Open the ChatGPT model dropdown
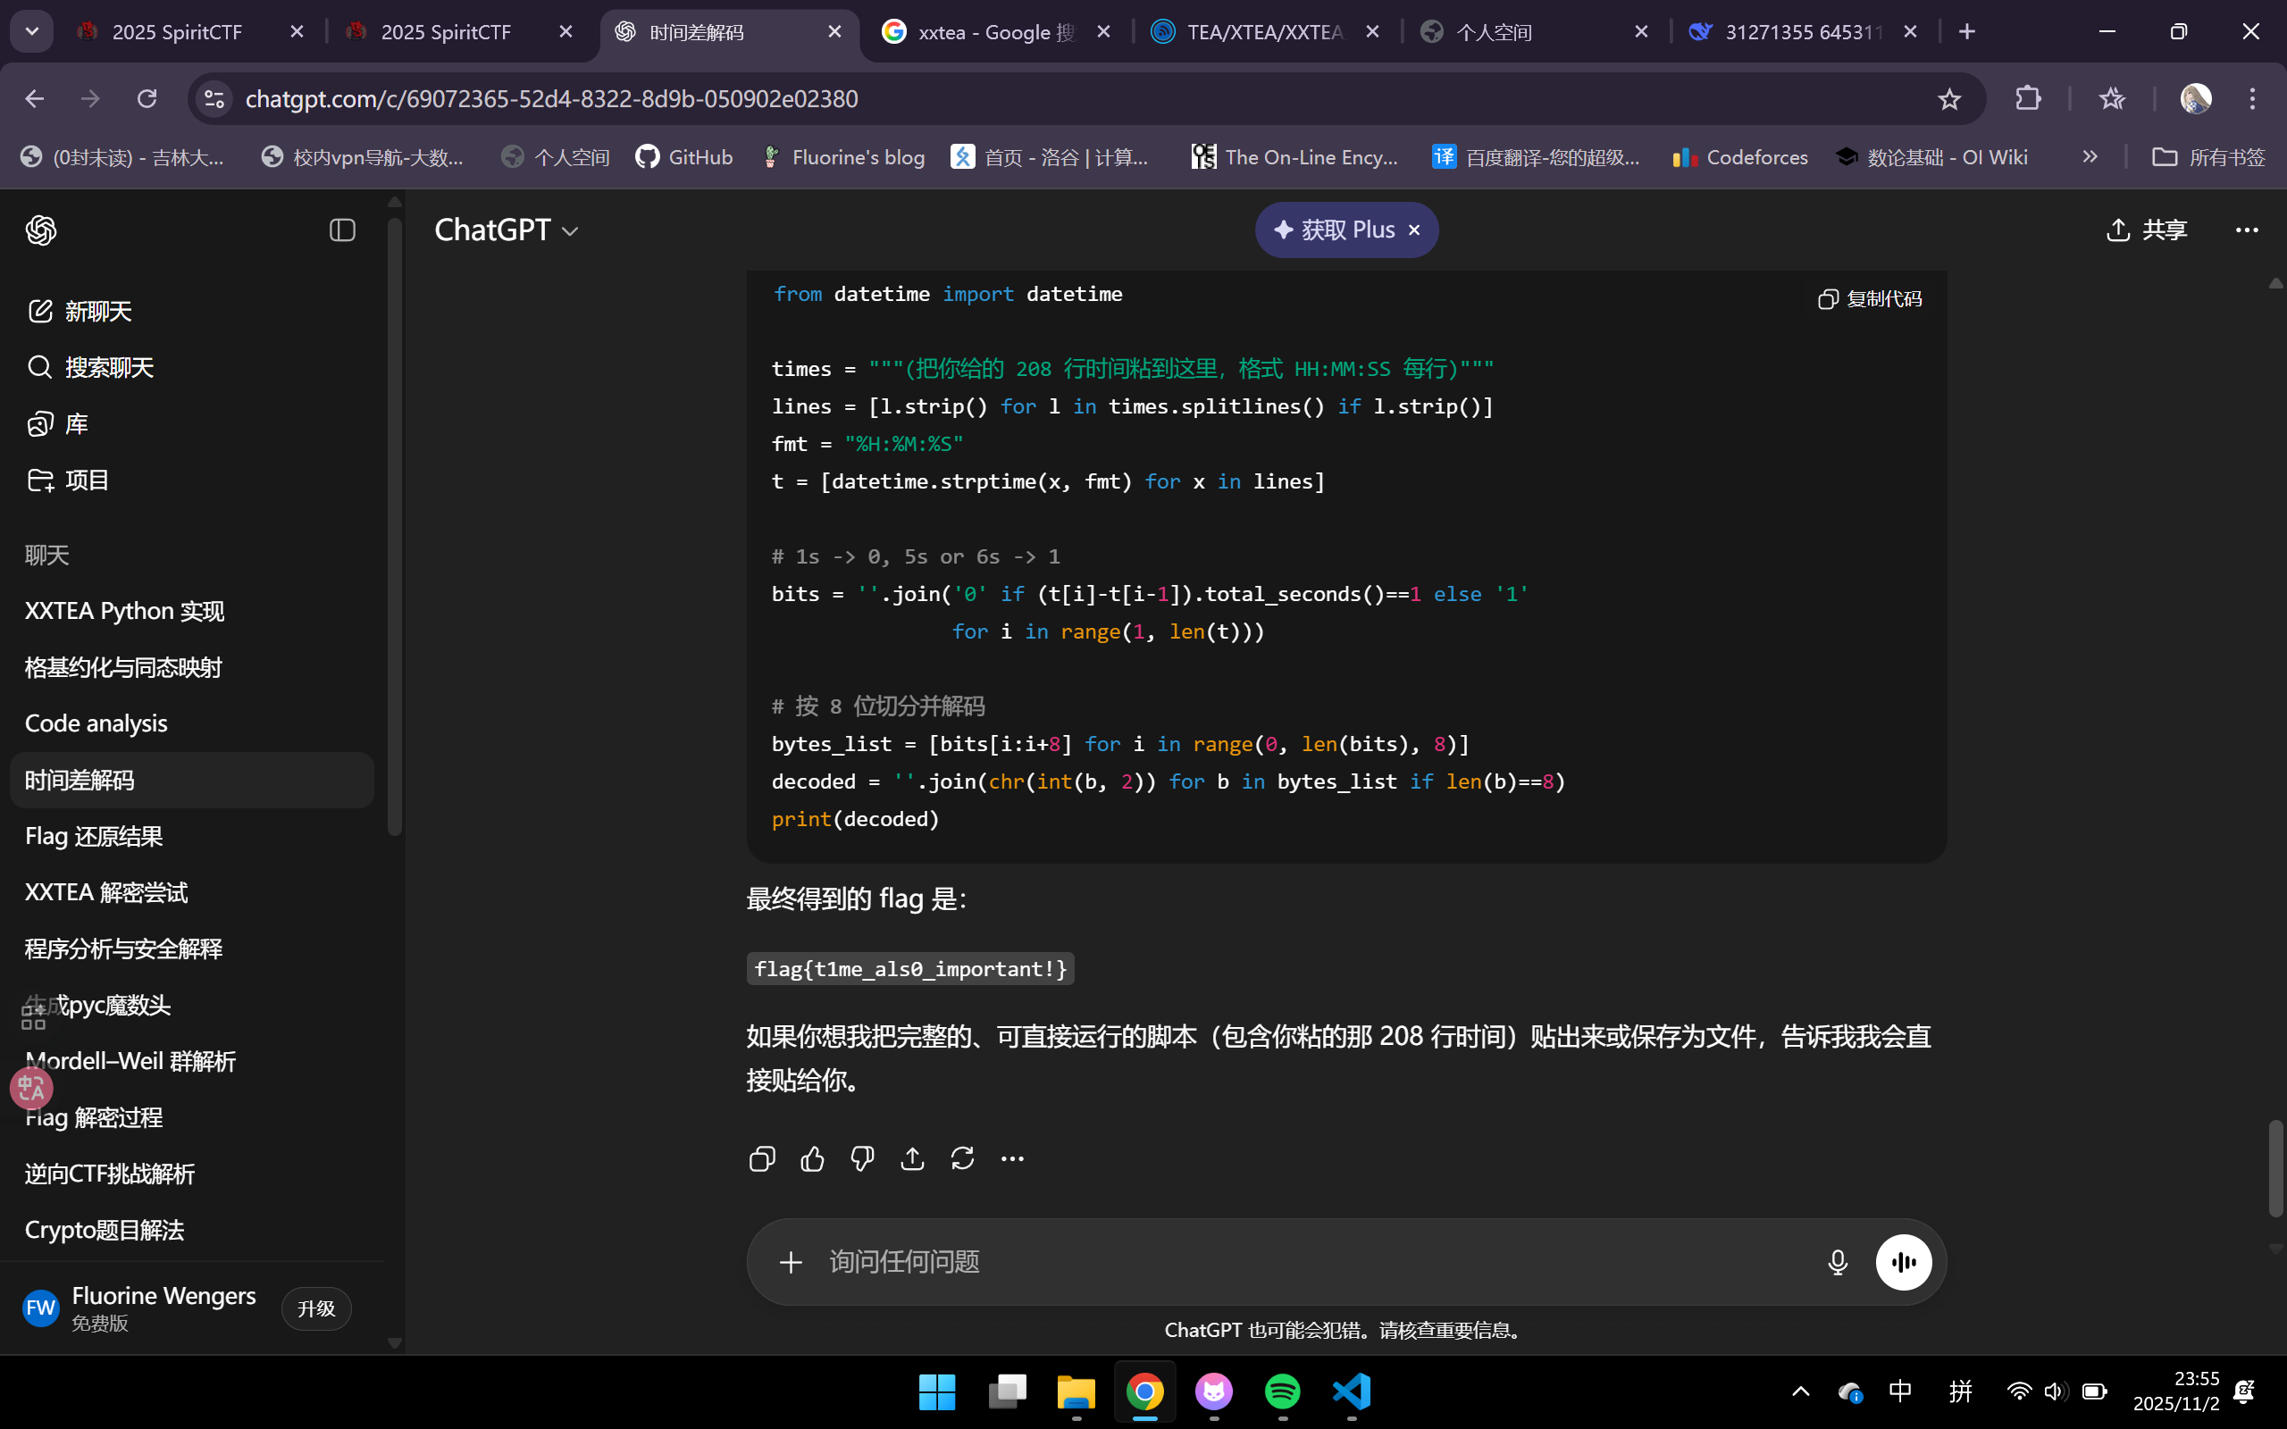Screen dimensions: 2287x1429 click(506, 230)
